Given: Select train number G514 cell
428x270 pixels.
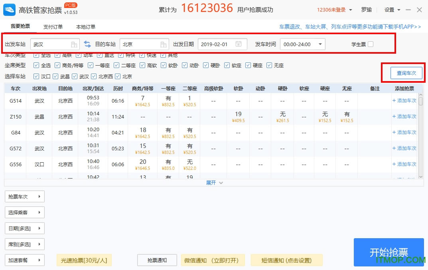Looking at the screenshot, I should click(x=16, y=101).
